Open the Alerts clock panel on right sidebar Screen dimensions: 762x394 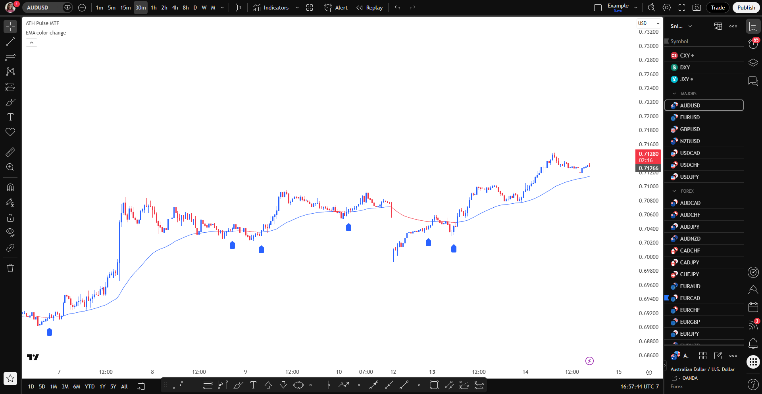753,44
